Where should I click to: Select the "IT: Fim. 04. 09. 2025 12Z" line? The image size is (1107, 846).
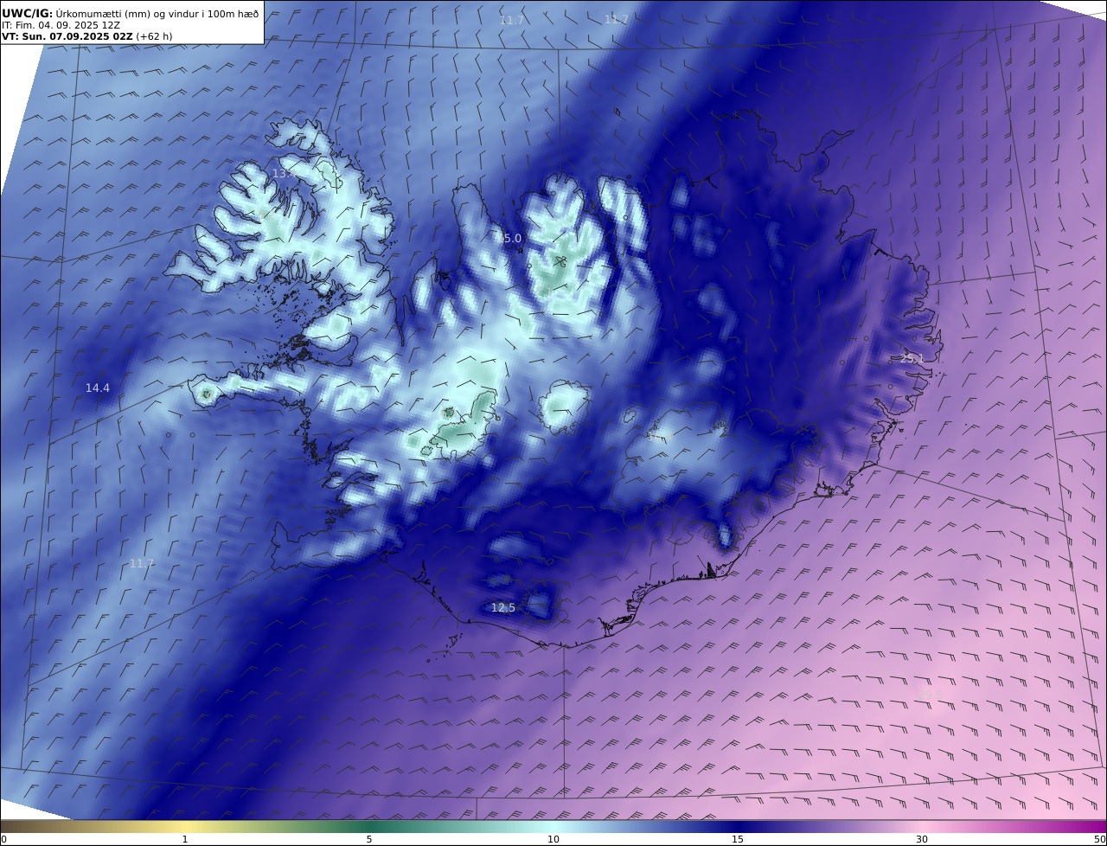pos(61,26)
